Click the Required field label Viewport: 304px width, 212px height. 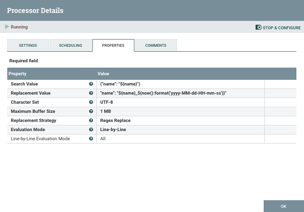[24, 61]
